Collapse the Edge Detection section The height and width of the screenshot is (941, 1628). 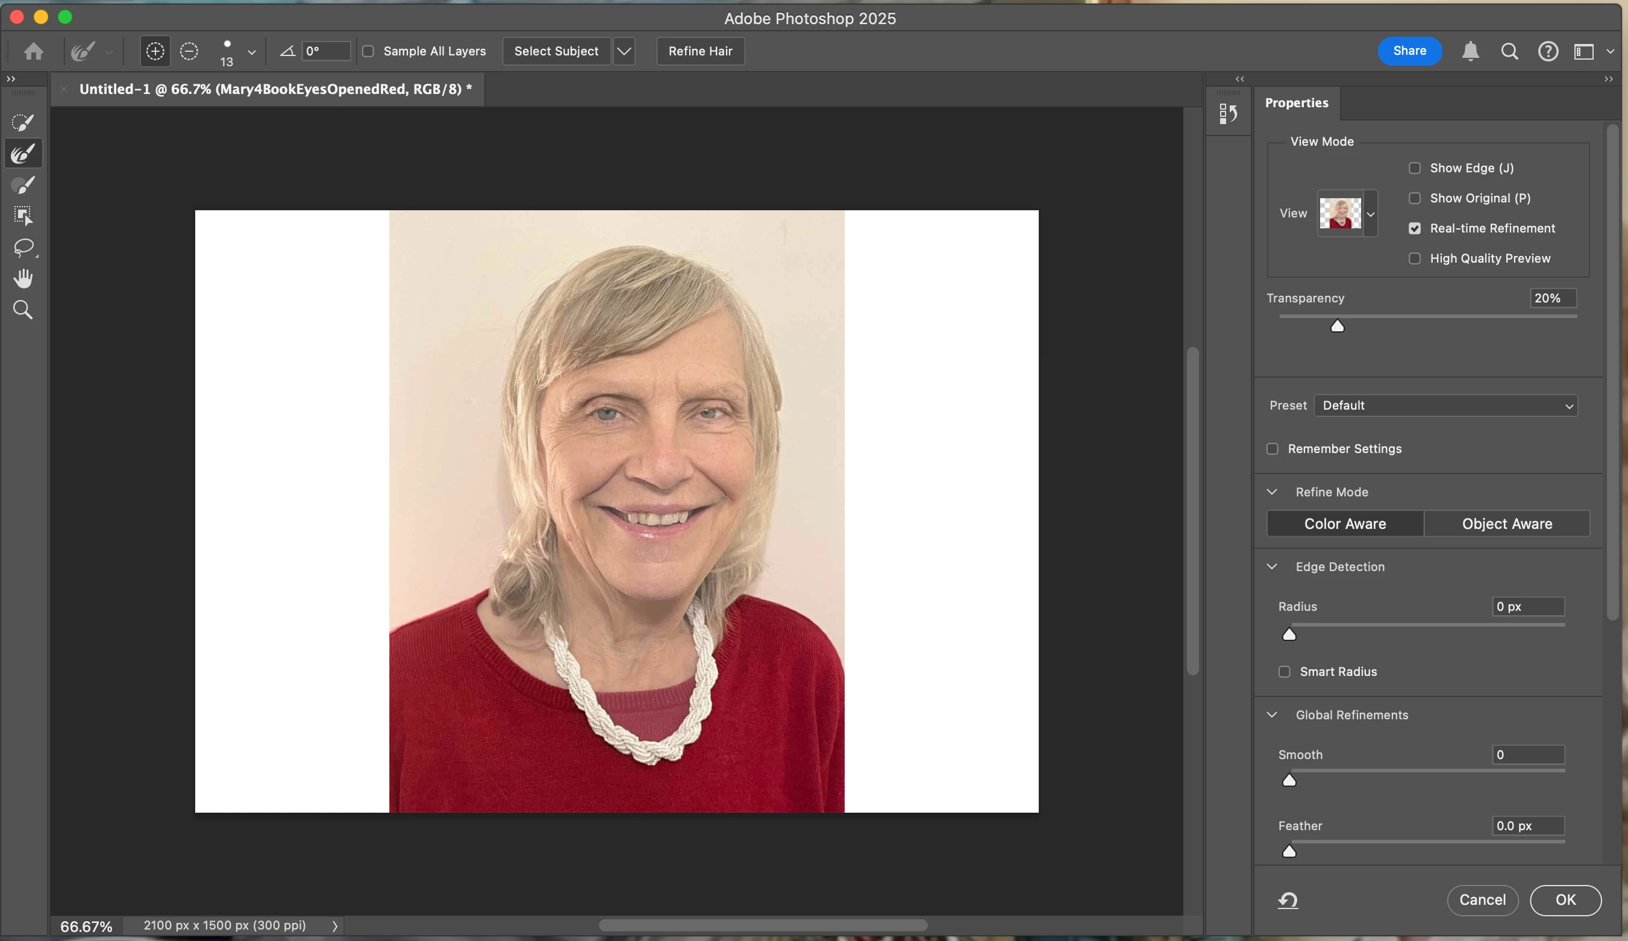tap(1272, 566)
